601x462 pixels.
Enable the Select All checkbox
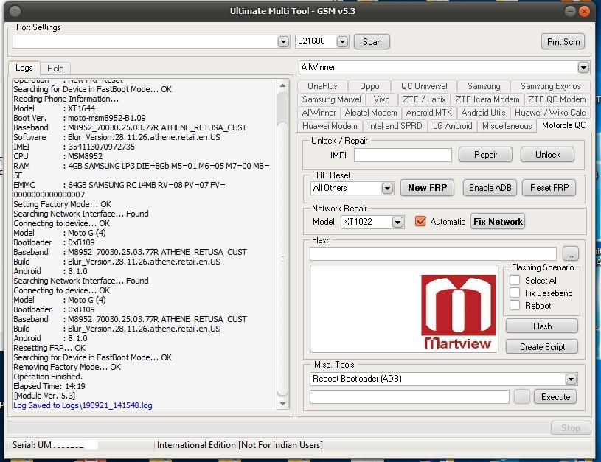coord(515,281)
